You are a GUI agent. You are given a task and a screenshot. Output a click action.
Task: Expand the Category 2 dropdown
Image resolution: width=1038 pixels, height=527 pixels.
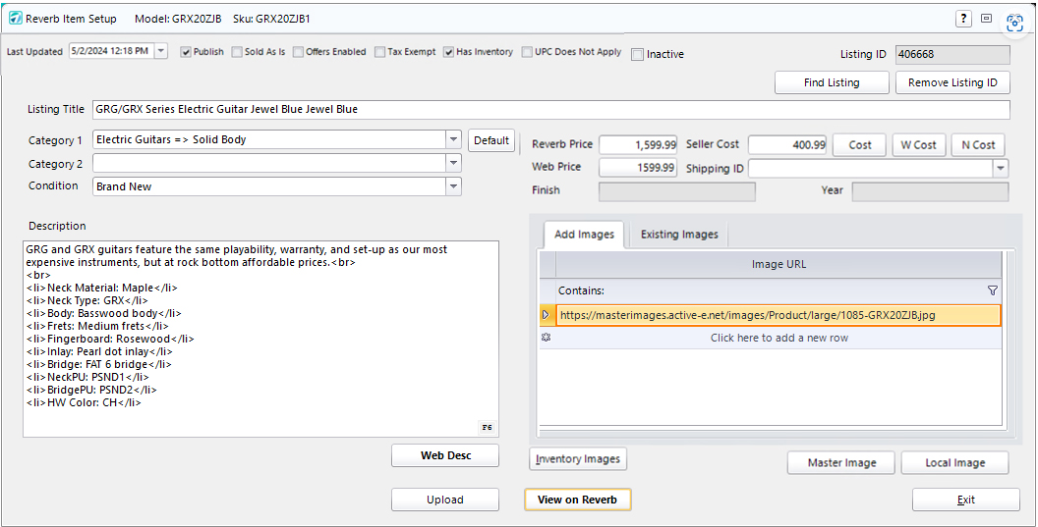click(453, 163)
